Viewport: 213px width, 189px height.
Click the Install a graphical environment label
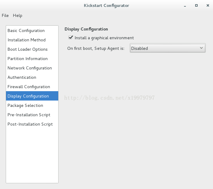[x=104, y=38]
